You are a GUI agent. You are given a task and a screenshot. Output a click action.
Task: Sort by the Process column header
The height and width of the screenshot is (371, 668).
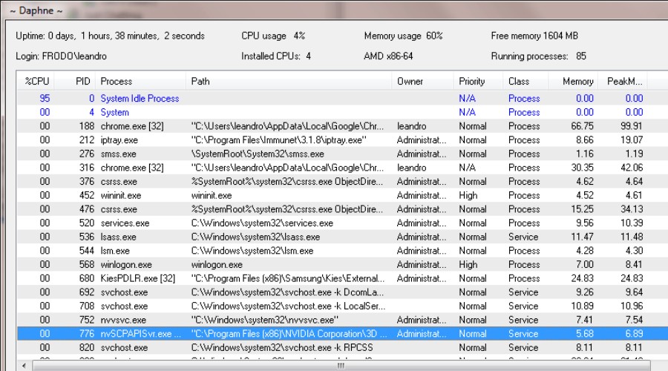140,81
